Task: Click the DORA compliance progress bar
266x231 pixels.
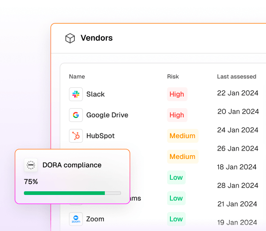Action: pyautogui.click(x=73, y=193)
